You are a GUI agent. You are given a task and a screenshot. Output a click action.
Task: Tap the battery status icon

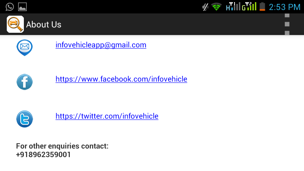pyautogui.click(x=262, y=7)
